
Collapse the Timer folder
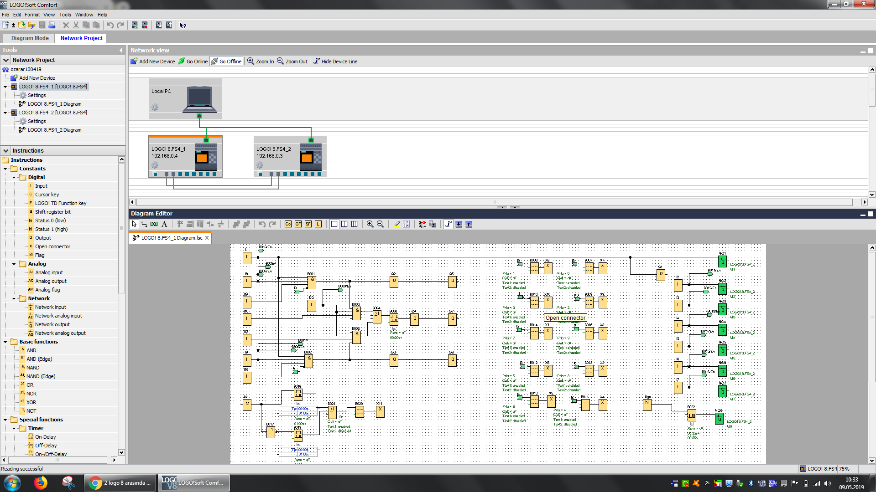(x=14, y=428)
